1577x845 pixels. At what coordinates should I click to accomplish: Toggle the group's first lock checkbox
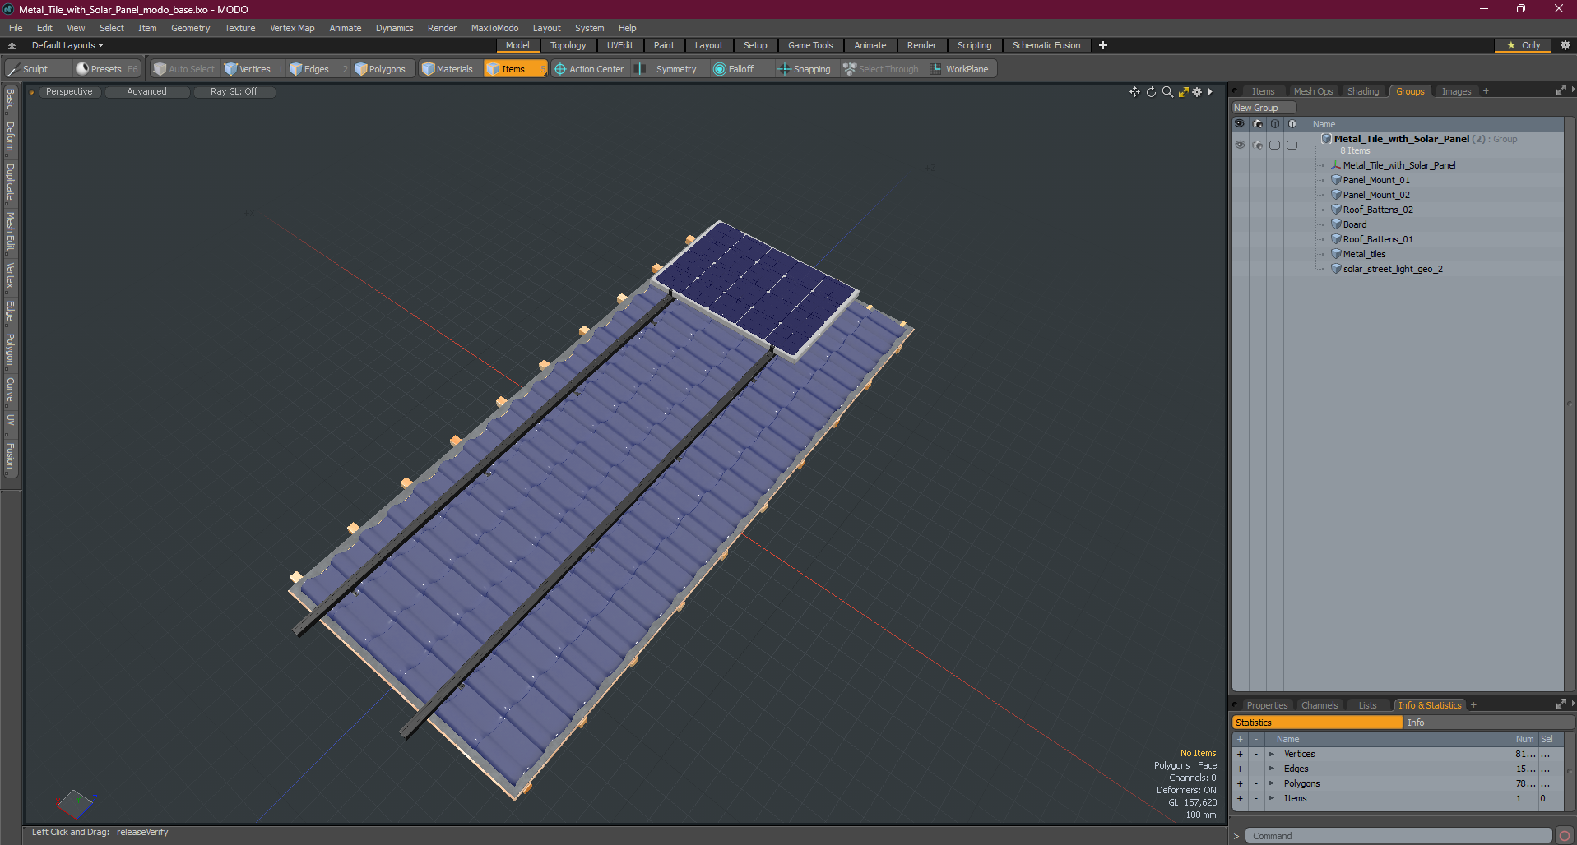tap(1274, 145)
